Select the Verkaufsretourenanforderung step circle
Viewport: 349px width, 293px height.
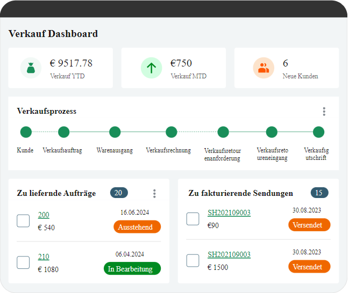(223, 132)
